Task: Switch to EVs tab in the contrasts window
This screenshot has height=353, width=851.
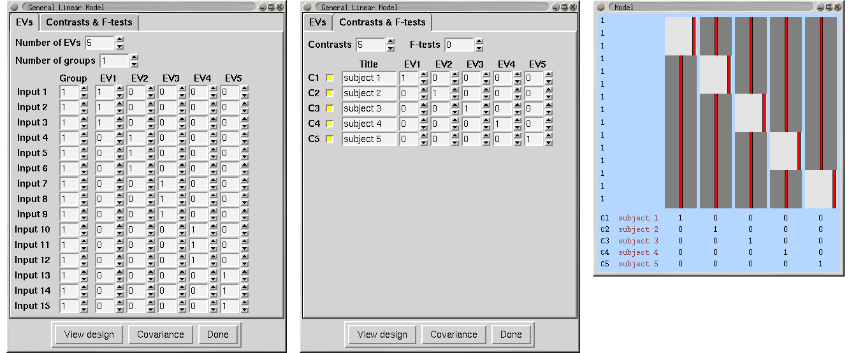Action: point(317,22)
